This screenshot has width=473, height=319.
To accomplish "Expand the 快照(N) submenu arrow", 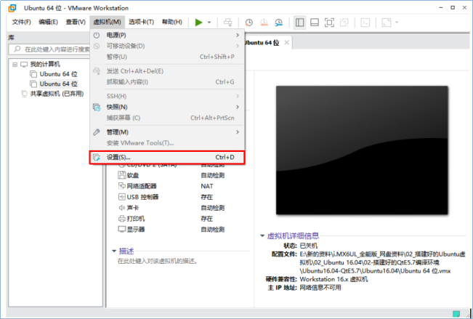I will (238, 107).
